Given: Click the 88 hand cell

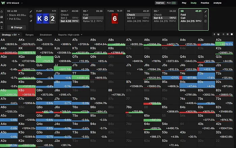Looking at the screenshot, I should coord(117,92).
